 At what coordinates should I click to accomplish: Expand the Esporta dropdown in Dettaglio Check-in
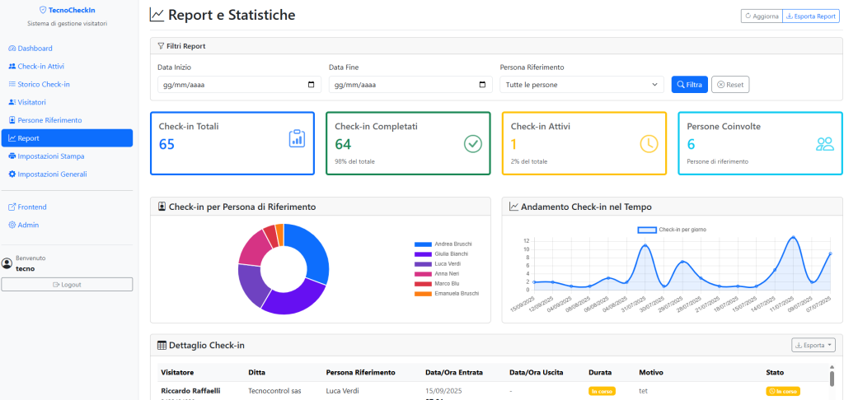814,345
